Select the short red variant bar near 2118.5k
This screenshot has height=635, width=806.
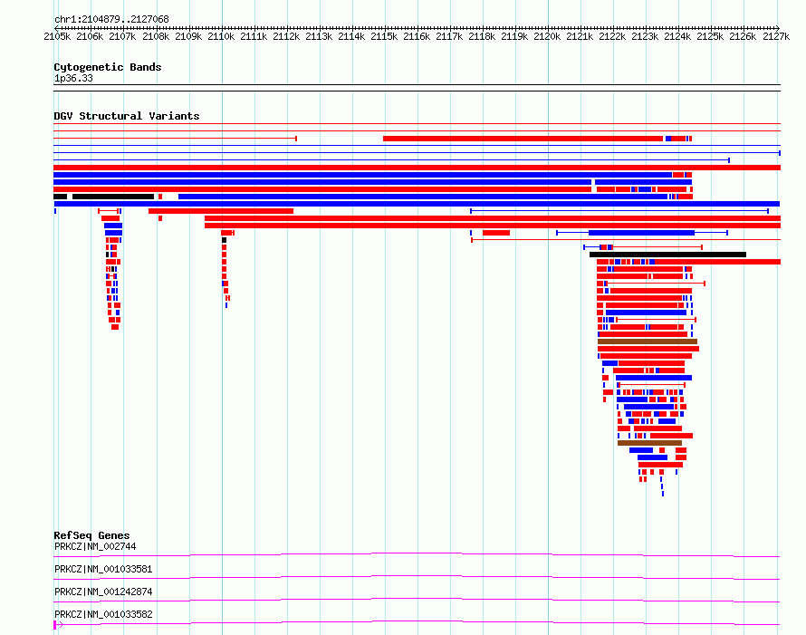[x=496, y=233]
